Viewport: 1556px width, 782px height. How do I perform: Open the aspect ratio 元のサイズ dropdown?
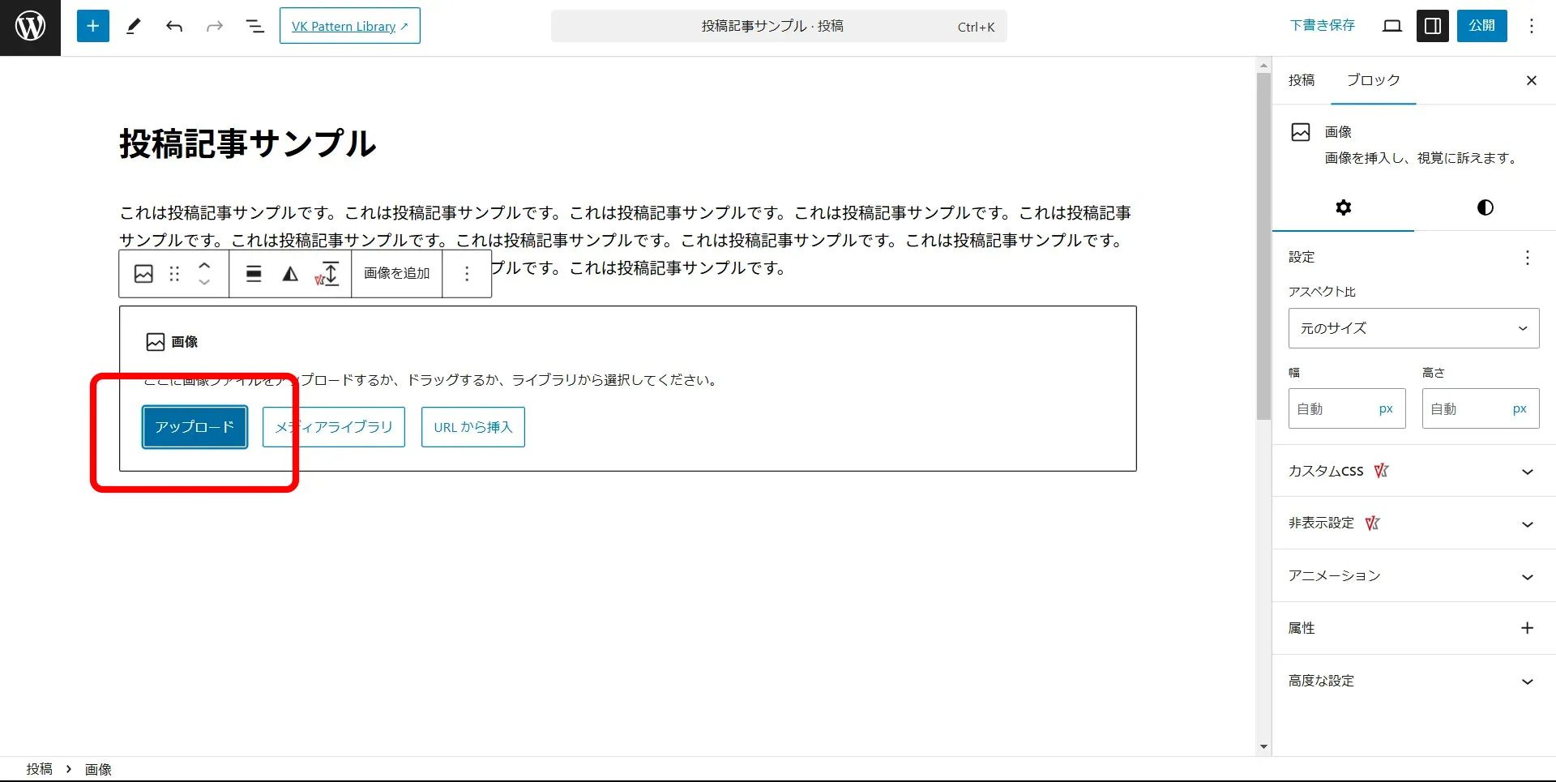(1413, 327)
